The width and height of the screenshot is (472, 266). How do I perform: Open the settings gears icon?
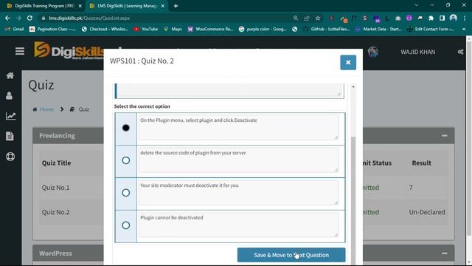[x=460, y=52]
